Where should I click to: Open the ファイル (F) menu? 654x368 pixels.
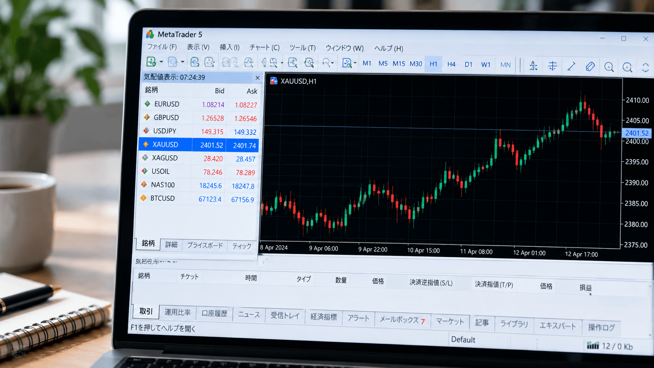[x=162, y=47]
